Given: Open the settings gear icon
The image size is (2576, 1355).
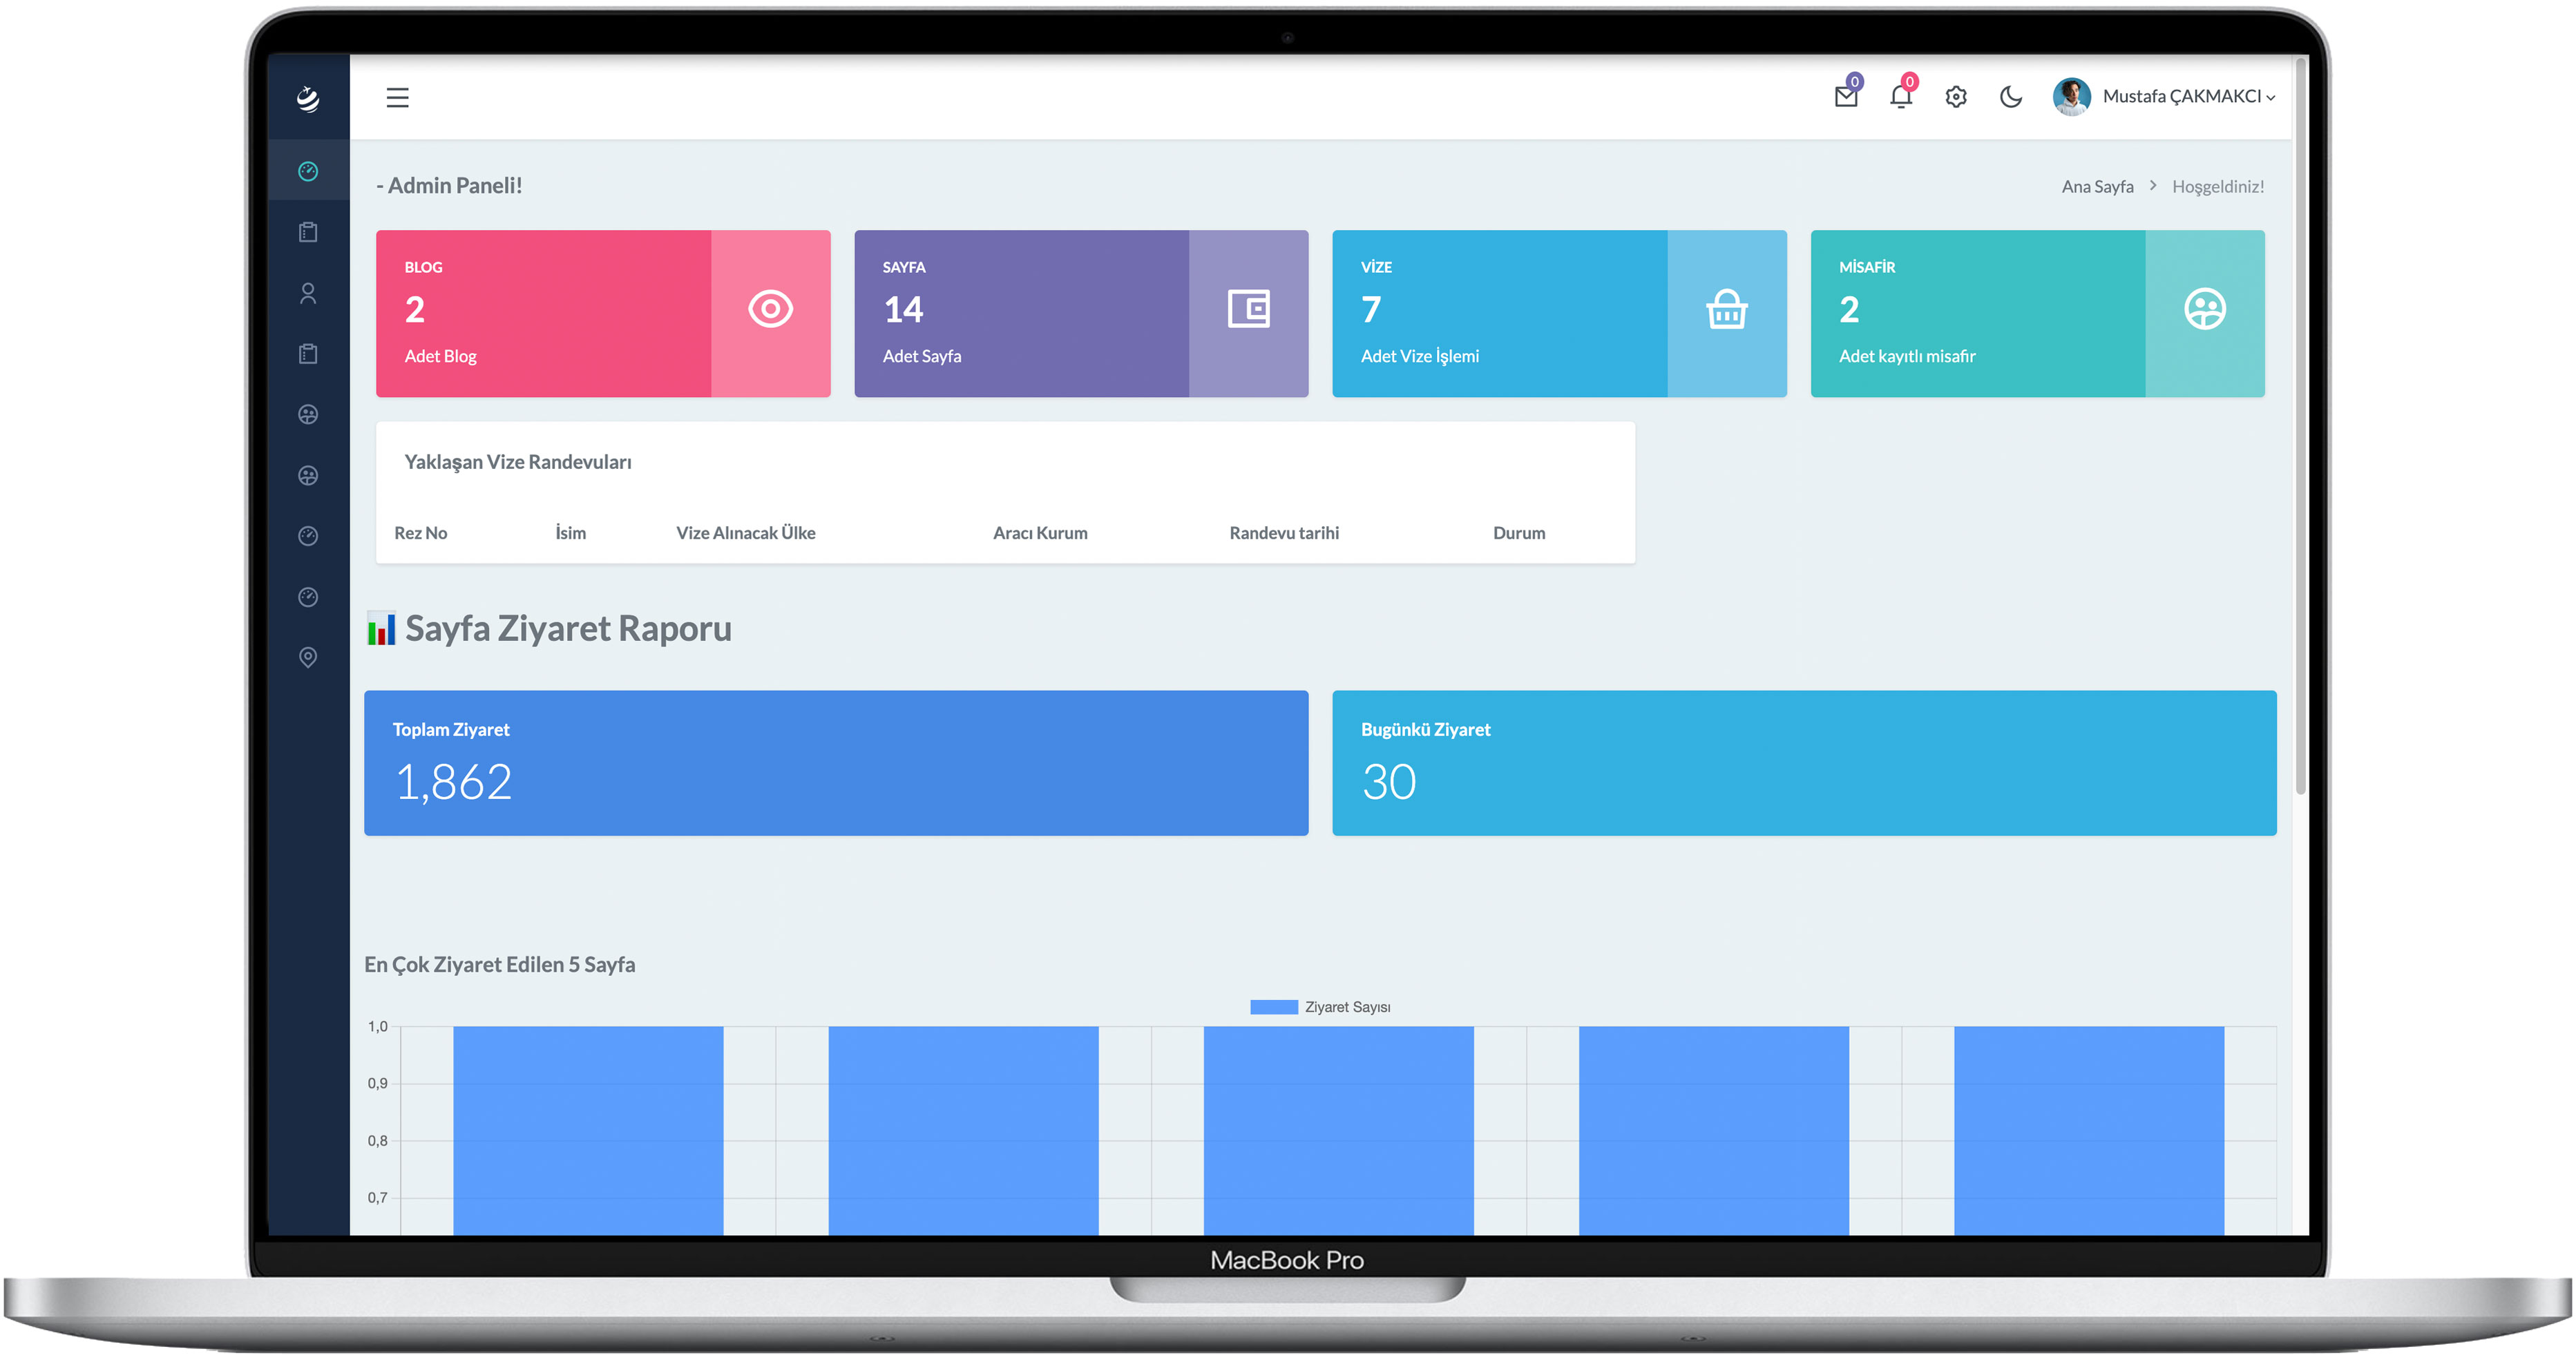Looking at the screenshot, I should (x=1956, y=96).
